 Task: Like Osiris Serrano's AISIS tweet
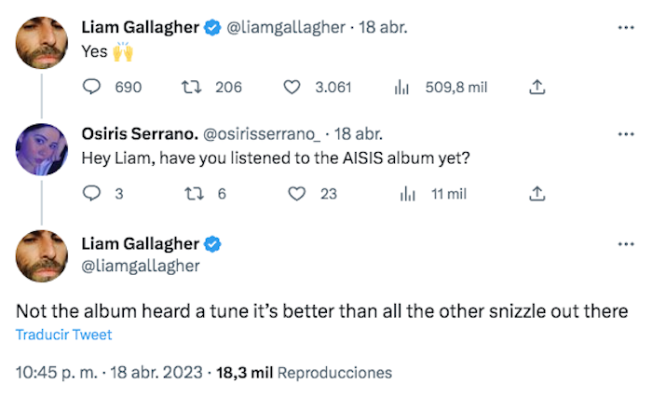point(297,194)
